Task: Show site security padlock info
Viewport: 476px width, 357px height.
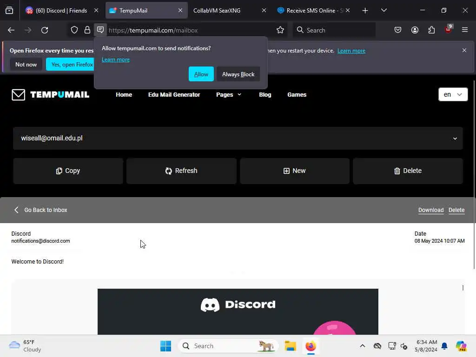Action: pos(87,30)
